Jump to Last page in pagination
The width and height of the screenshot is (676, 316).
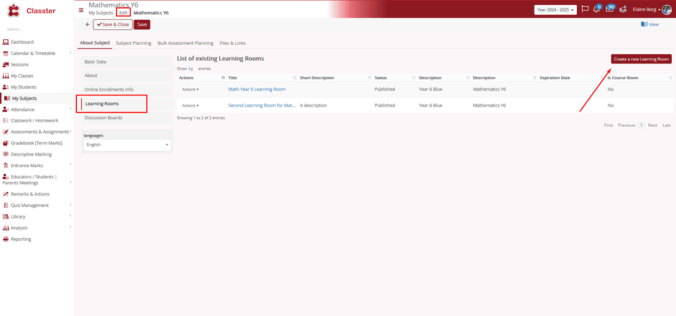pos(667,125)
